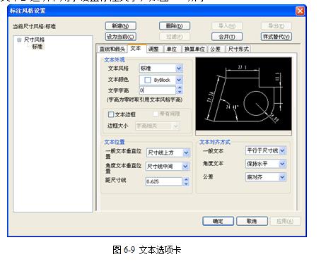The width and height of the screenshot is (321, 264).
Task: Decrease 距尺寸线 value with down arrow
Action: 186,184
